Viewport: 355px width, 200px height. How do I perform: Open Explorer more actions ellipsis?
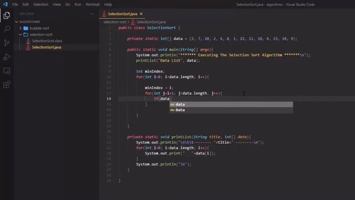(x=92, y=14)
